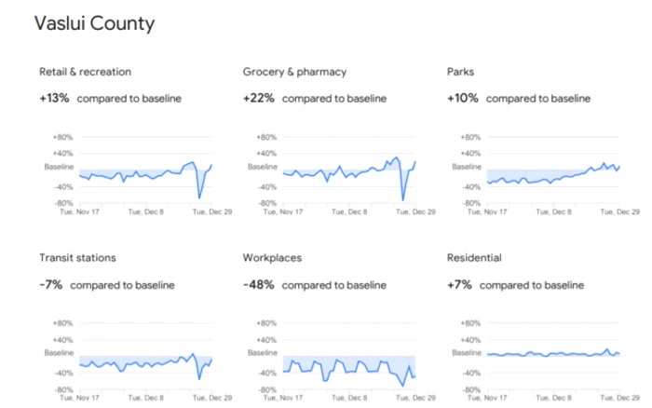652x408 pixels.
Task: Click the Grocery & pharmacy title
Action: (x=294, y=72)
